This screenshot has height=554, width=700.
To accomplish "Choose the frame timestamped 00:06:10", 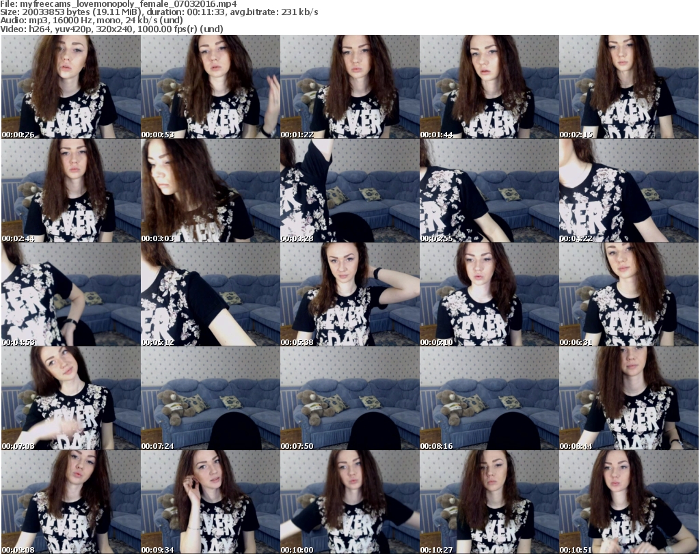I will pos(489,294).
